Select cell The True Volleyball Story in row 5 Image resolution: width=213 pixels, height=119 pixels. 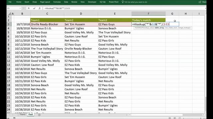pyautogui.click(x=115, y=32)
